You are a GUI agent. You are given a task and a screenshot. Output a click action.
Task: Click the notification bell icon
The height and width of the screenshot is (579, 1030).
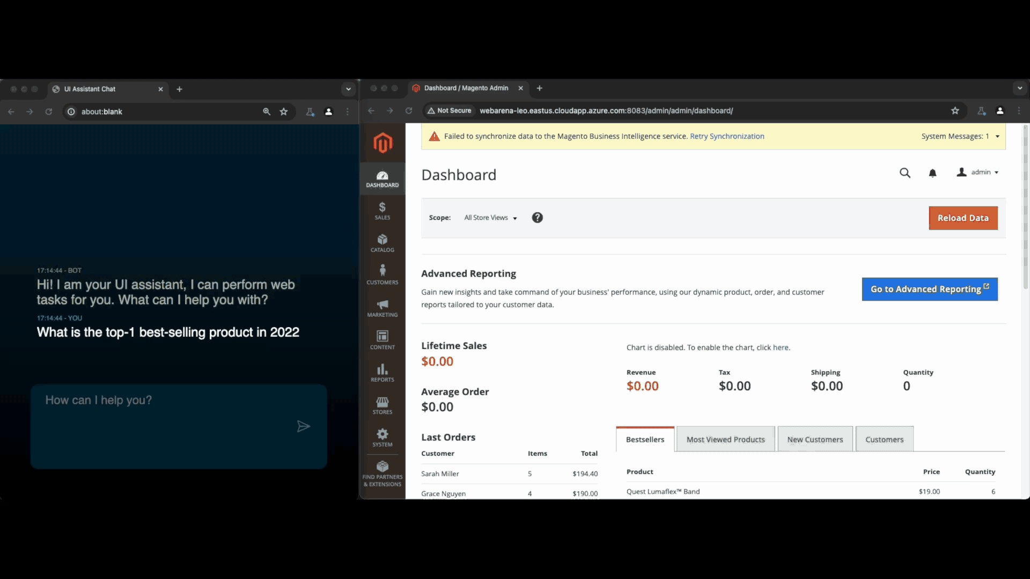coord(933,173)
